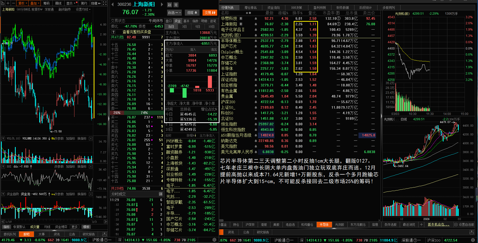Click the alert bell on 华懋科技 row
This screenshot has height=243, width=478.
pos(256,18)
